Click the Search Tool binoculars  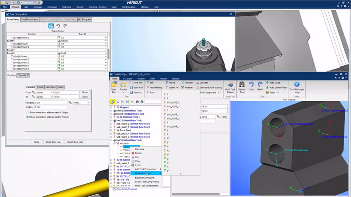[242, 87]
